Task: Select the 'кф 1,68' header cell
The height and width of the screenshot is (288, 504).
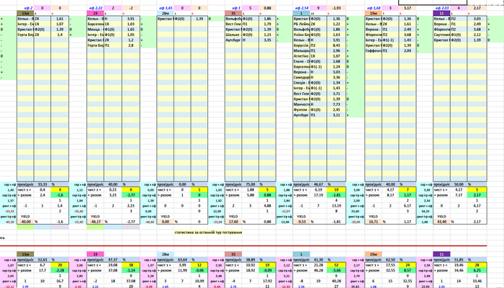Action: (373, 8)
